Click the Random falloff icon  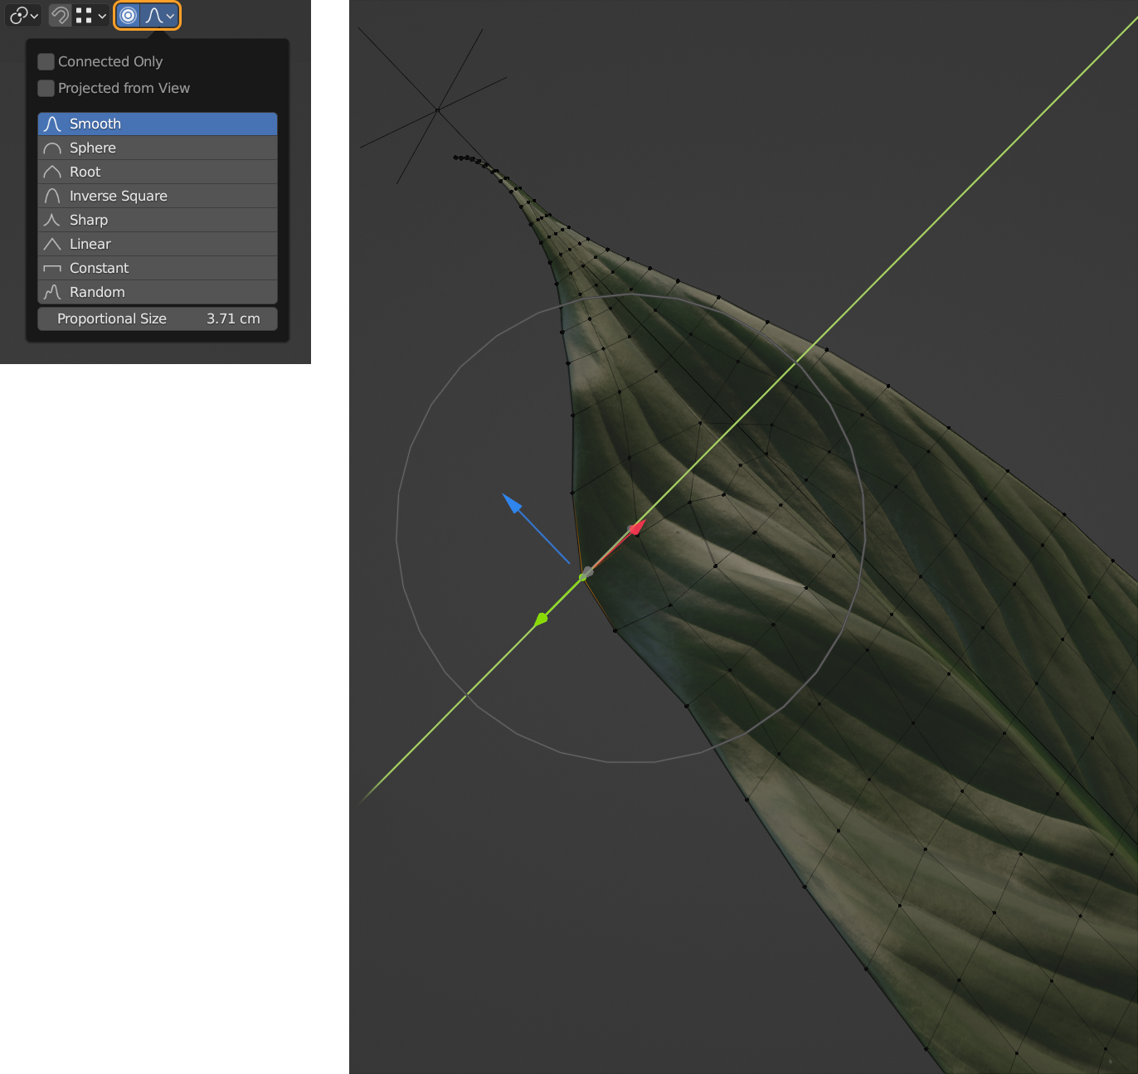coord(52,293)
